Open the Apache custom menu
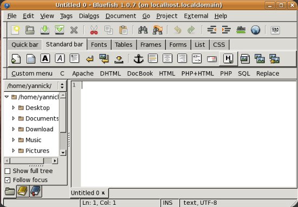Image resolution: width=298 pixels, height=207 pixels. tap(83, 74)
